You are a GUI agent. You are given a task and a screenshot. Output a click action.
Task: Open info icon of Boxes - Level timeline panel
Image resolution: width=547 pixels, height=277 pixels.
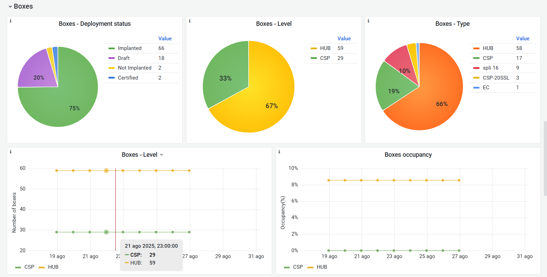[11, 152]
